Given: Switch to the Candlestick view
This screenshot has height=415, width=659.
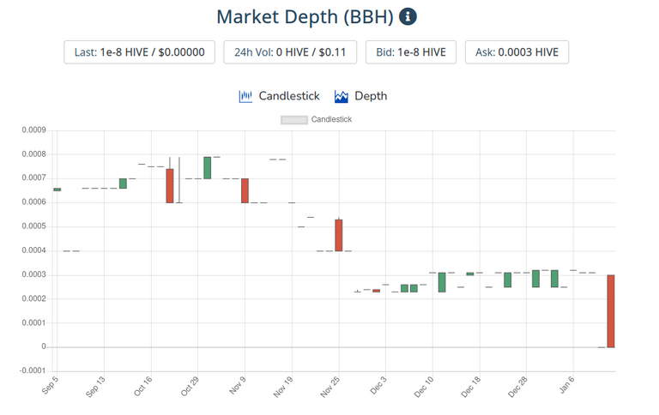Looking at the screenshot, I should pos(289,96).
